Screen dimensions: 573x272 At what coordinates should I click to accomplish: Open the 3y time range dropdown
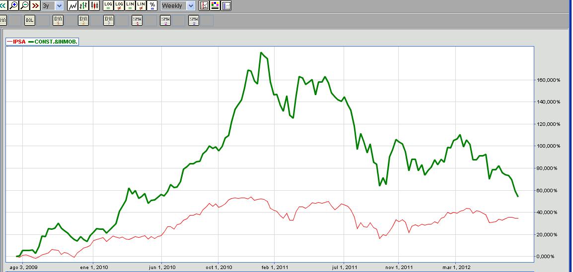click(52, 5)
